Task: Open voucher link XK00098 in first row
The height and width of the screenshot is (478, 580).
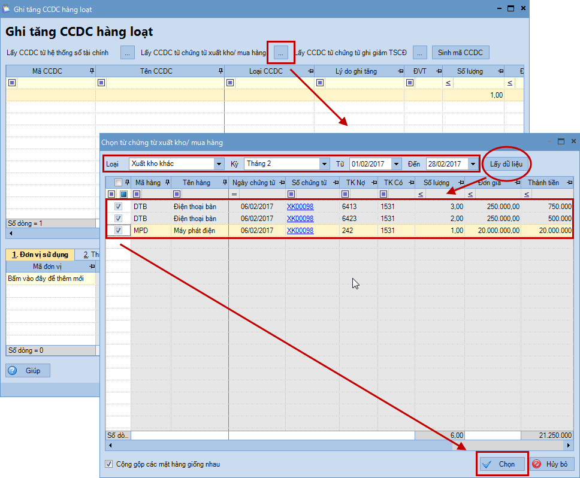Action: 300,206
